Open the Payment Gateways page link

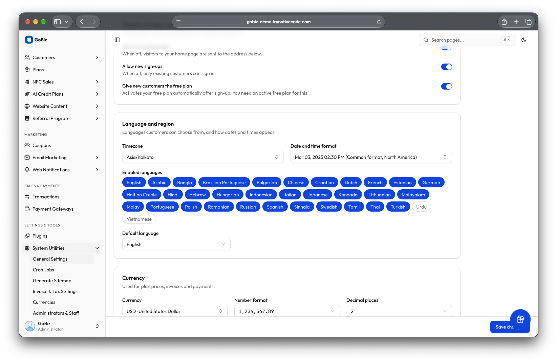coord(62,209)
